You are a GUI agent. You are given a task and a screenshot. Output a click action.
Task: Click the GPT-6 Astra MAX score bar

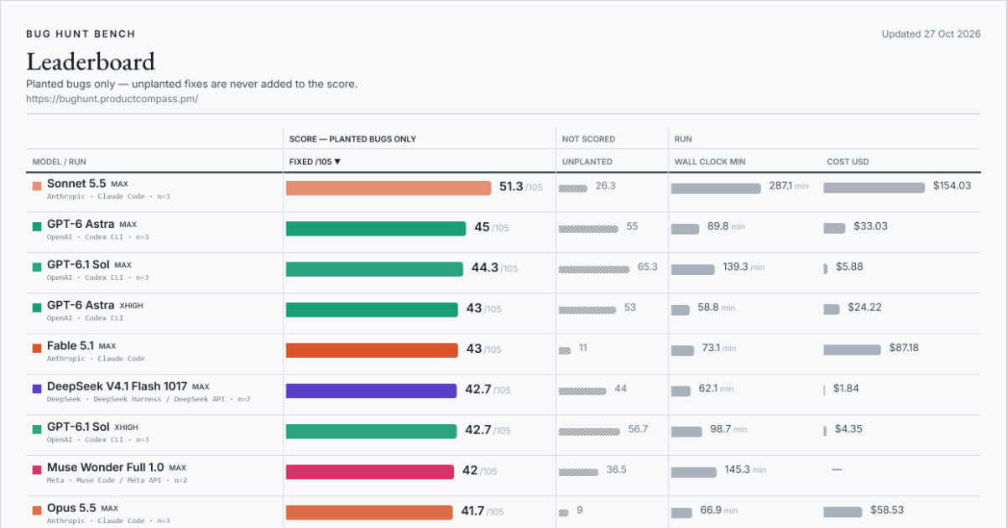[376, 228]
